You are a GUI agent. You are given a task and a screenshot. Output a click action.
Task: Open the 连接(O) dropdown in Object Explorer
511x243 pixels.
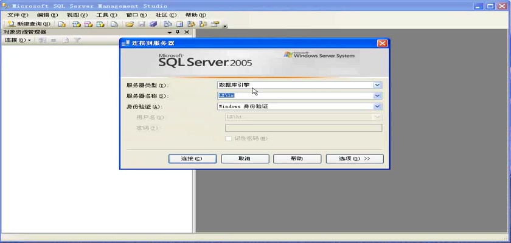(x=18, y=40)
